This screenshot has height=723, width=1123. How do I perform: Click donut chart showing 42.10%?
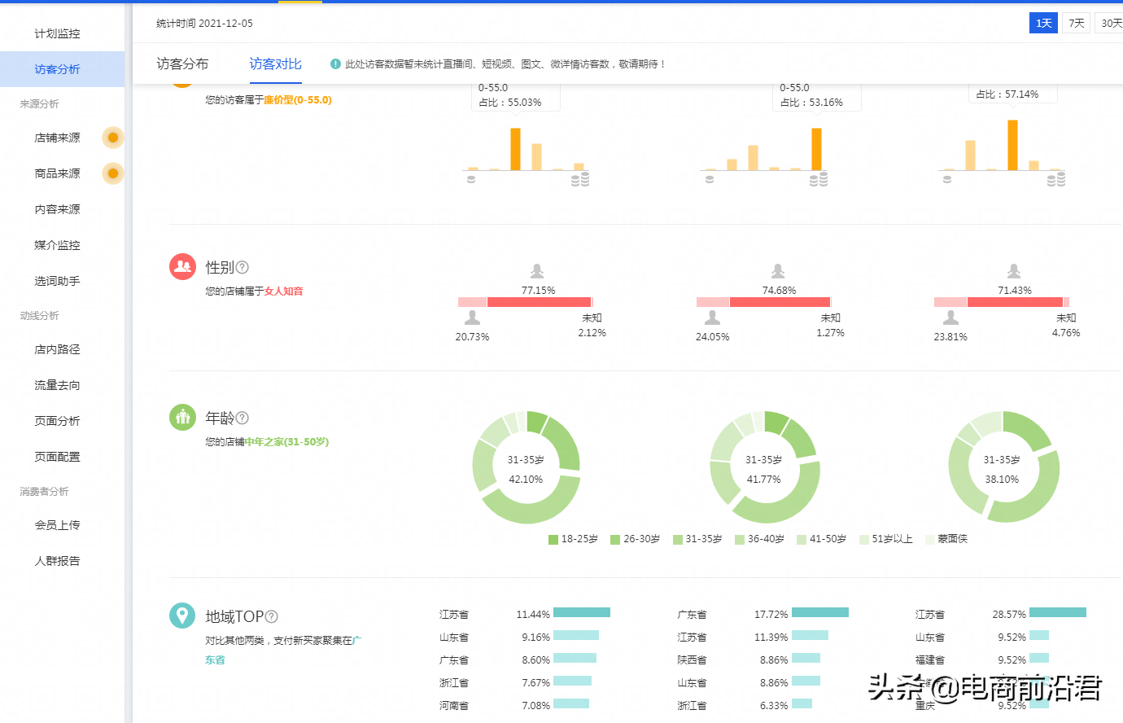click(527, 467)
